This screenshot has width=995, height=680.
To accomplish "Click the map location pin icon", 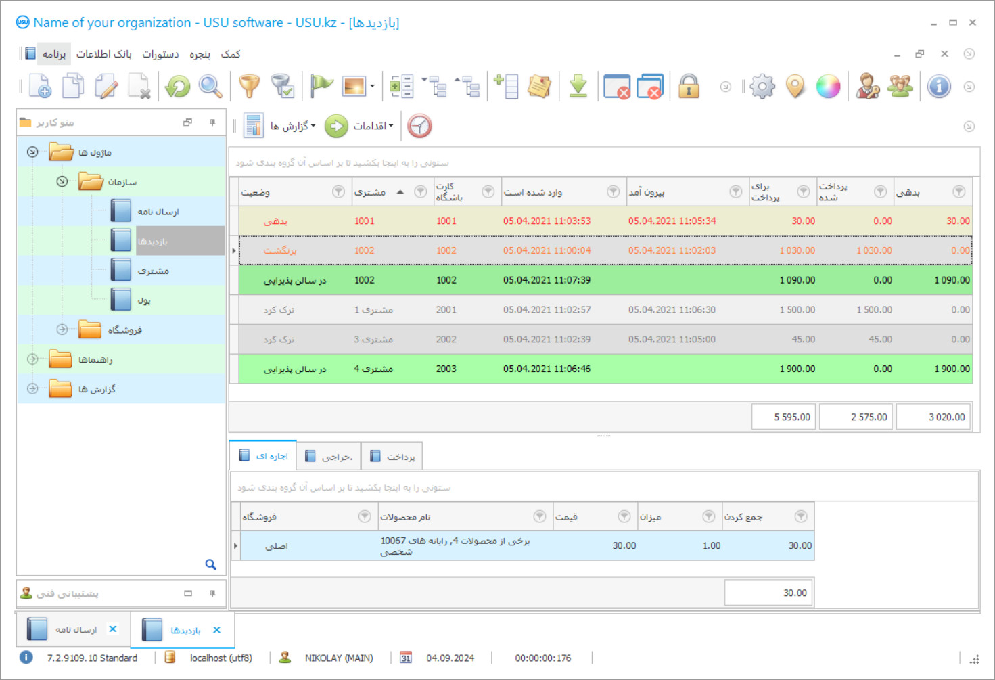I will pos(795,87).
